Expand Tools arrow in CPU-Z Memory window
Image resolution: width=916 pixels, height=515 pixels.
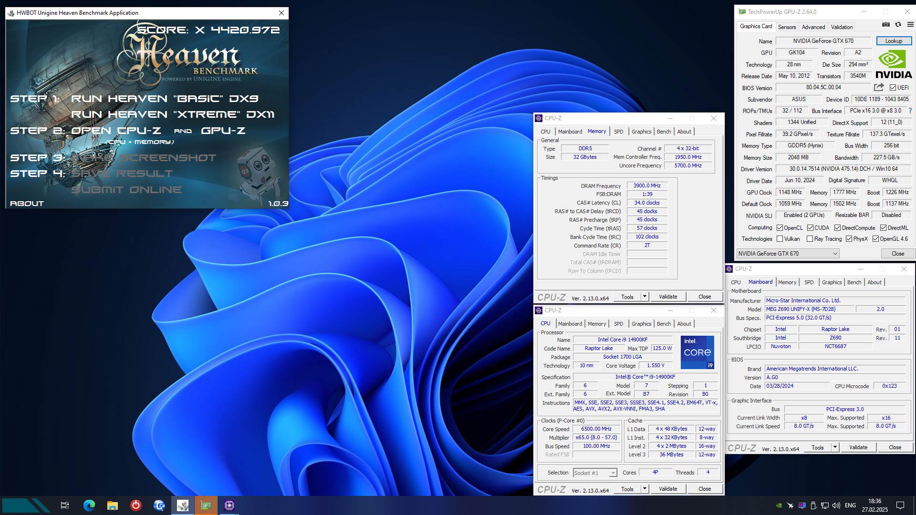click(x=644, y=297)
